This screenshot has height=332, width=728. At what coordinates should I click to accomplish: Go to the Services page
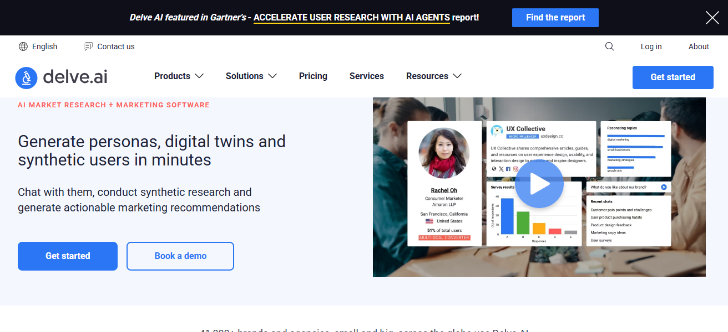point(366,76)
